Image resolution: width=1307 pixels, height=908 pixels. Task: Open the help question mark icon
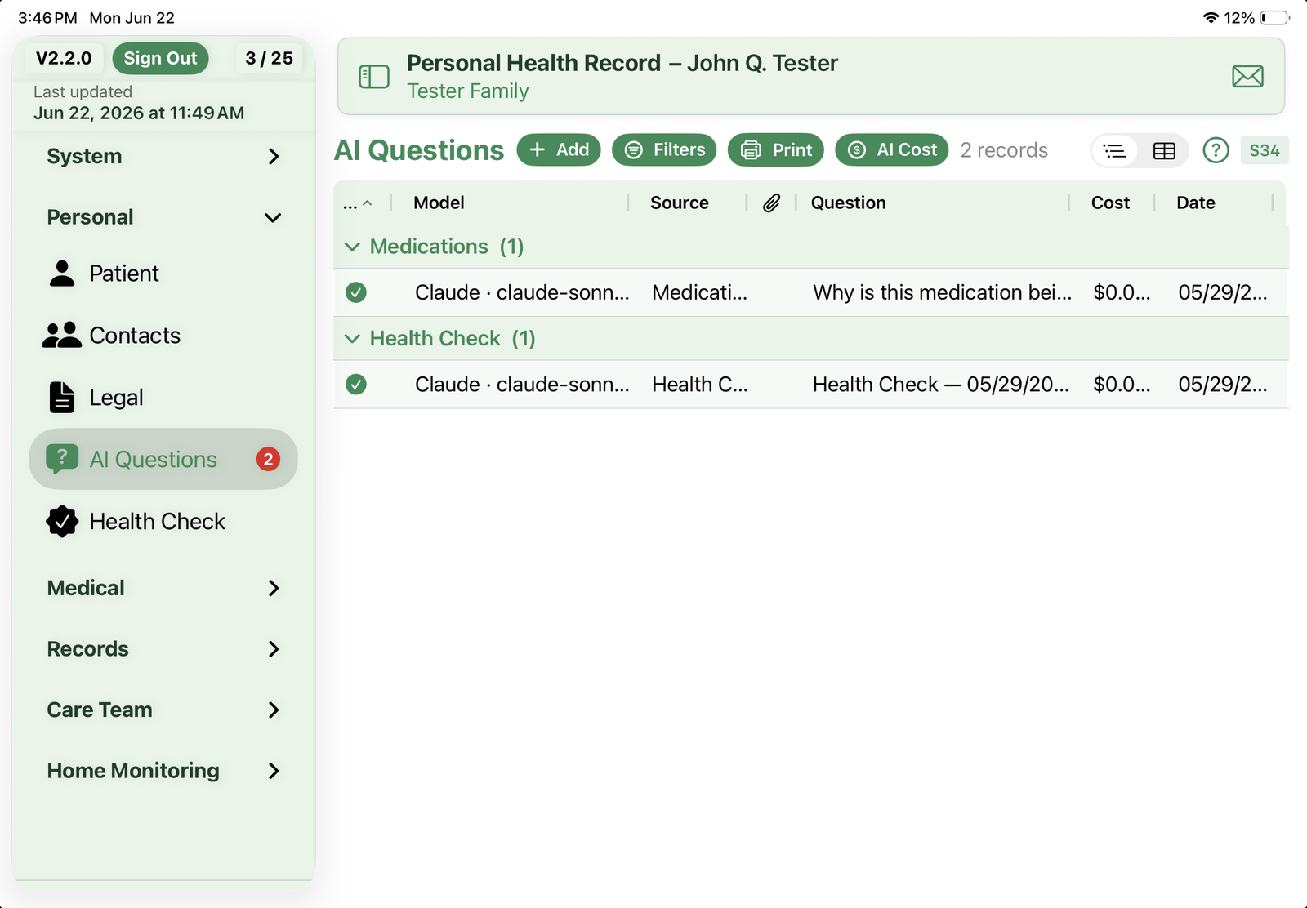(1216, 150)
